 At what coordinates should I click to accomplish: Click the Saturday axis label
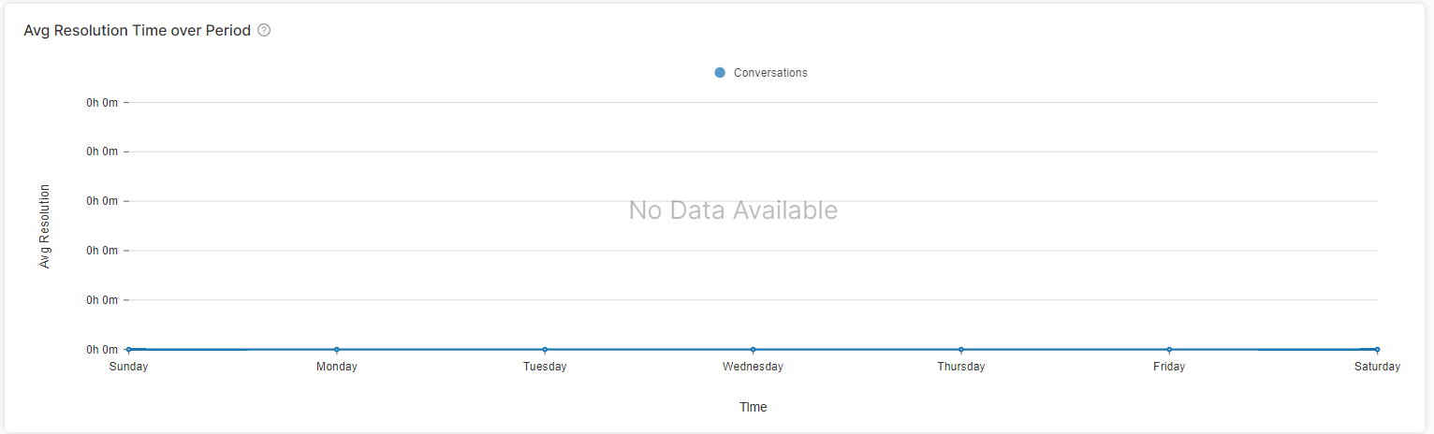tap(1377, 367)
